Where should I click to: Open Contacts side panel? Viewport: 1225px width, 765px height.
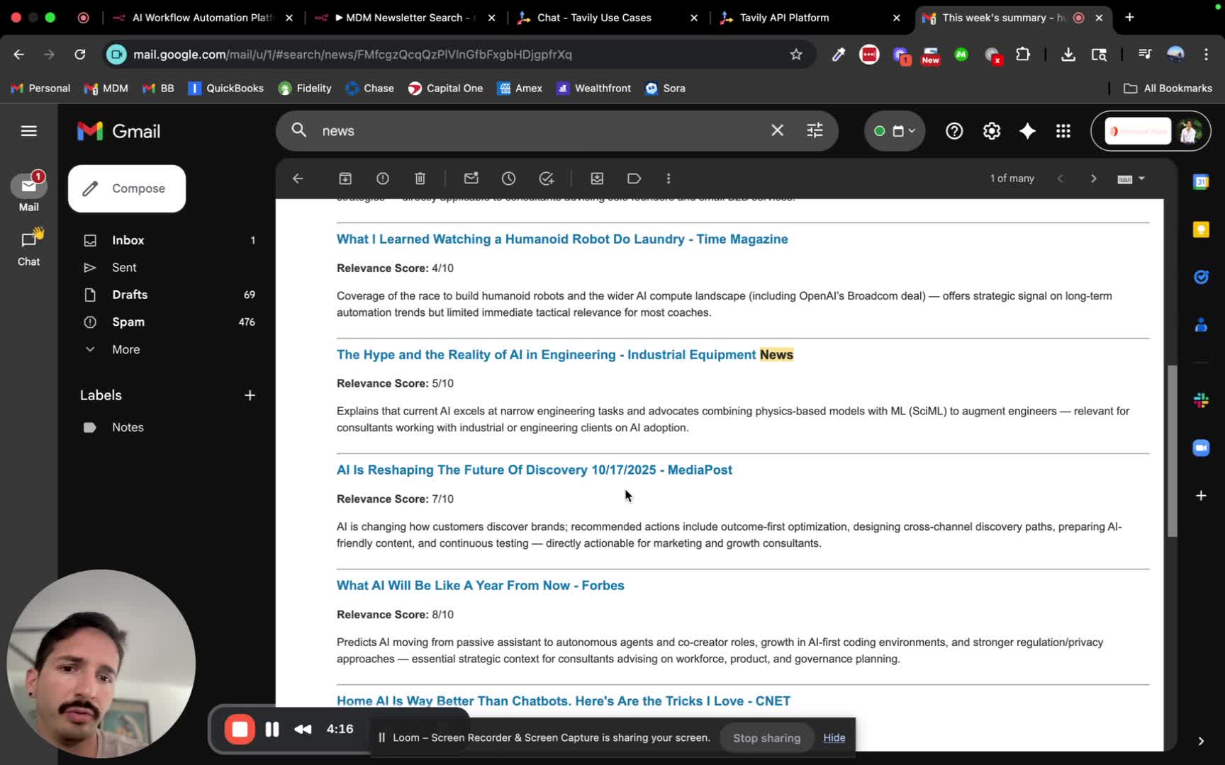(x=1201, y=325)
